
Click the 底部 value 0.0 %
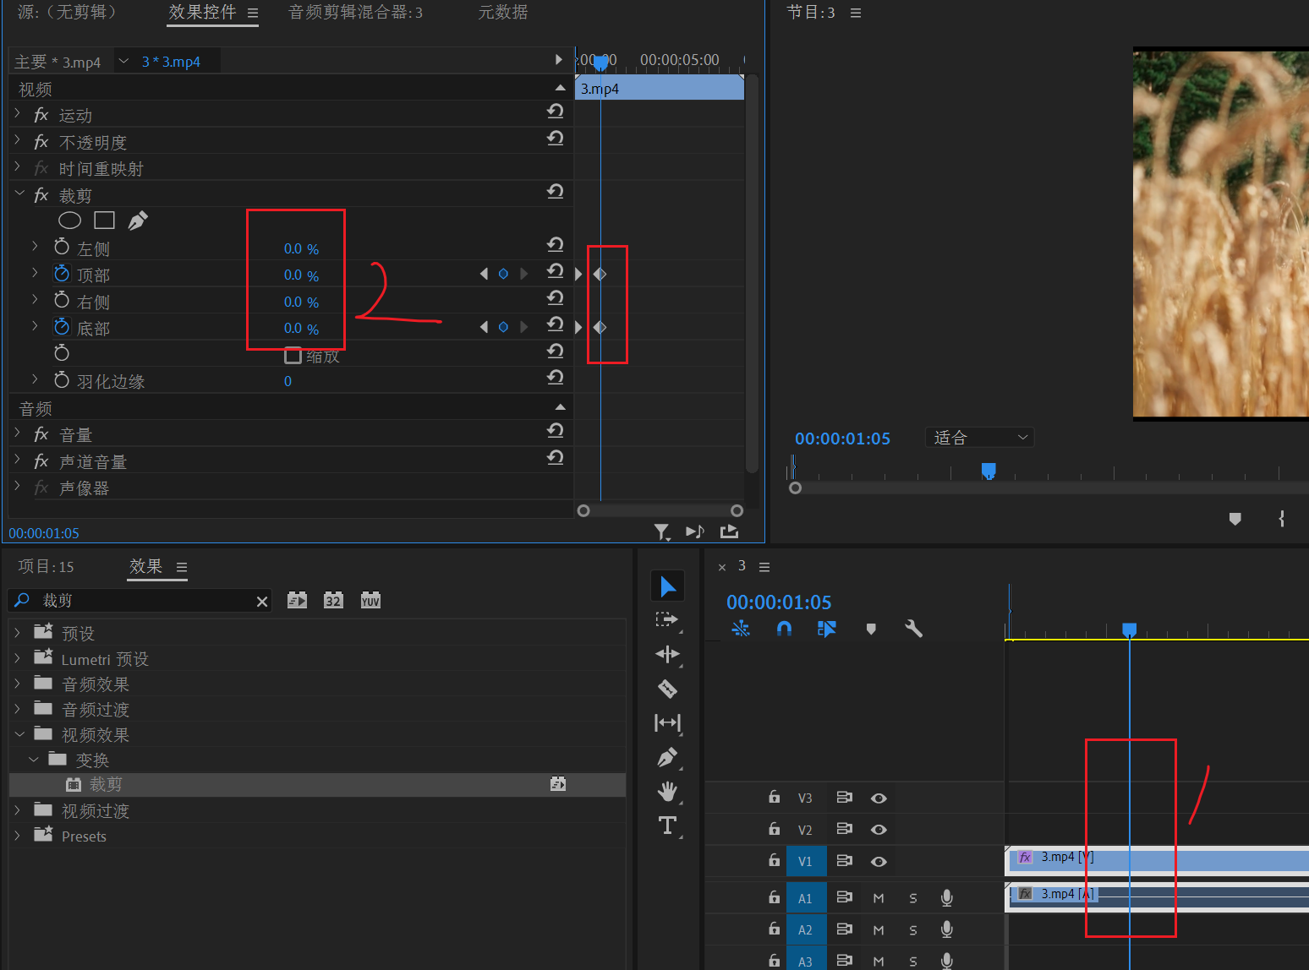(301, 328)
